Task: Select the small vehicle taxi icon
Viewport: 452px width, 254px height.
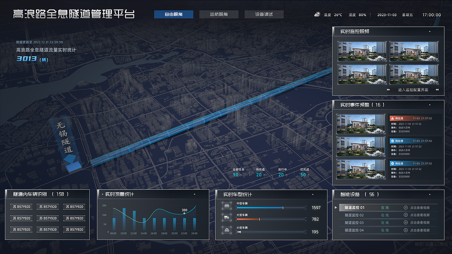Action: [226, 230]
